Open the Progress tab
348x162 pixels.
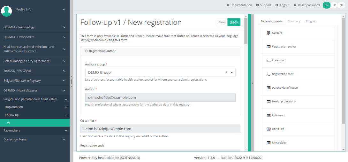point(311,21)
